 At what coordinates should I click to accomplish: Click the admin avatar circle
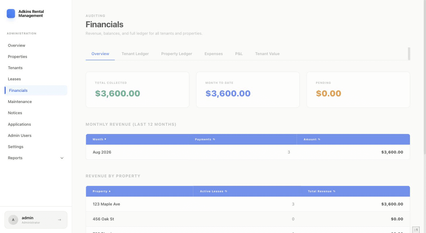[13, 220]
